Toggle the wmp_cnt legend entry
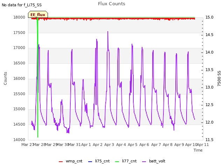 (x=71, y=161)
